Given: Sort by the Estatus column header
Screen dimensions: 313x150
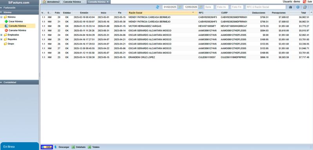Looking at the screenshot, I should point(67,13).
